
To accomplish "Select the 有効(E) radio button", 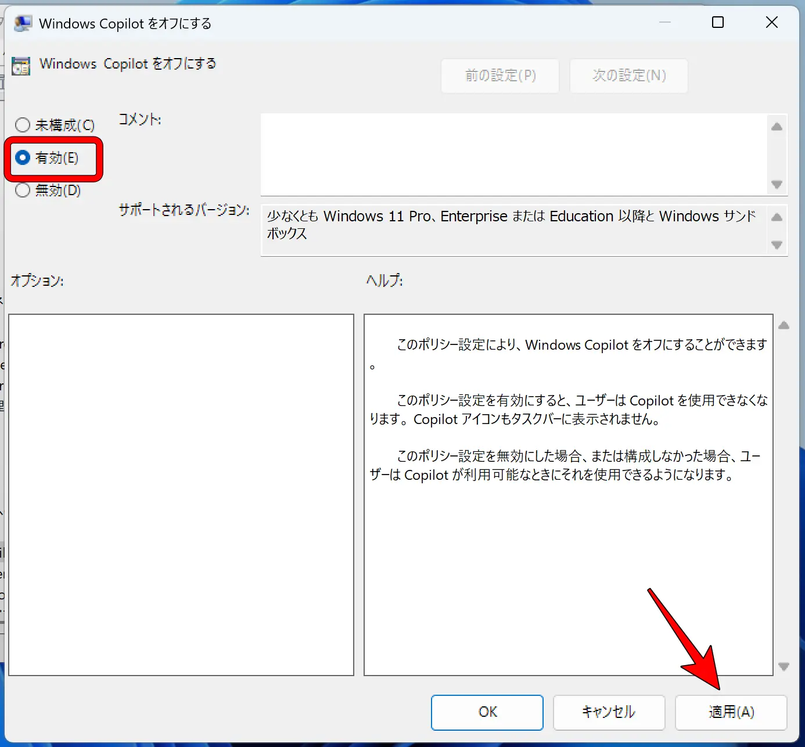I will pyautogui.click(x=23, y=157).
